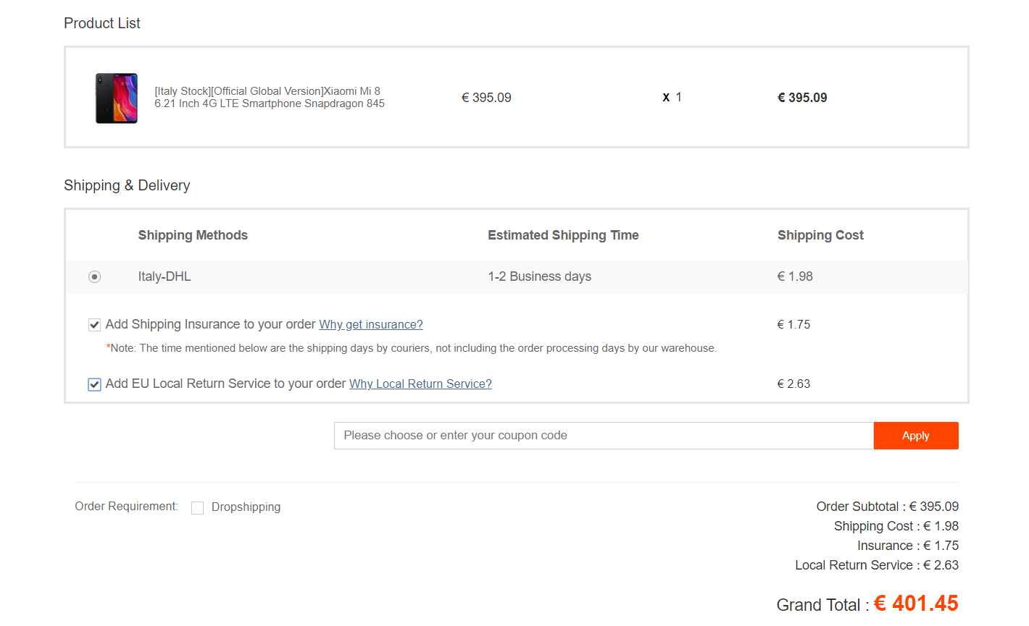The height and width of the screenshot is (626, 1029).
Task: Open the Xiaomi Mi 8 product thumbnail
Action: pyautogui.click(x=116, y=98)
